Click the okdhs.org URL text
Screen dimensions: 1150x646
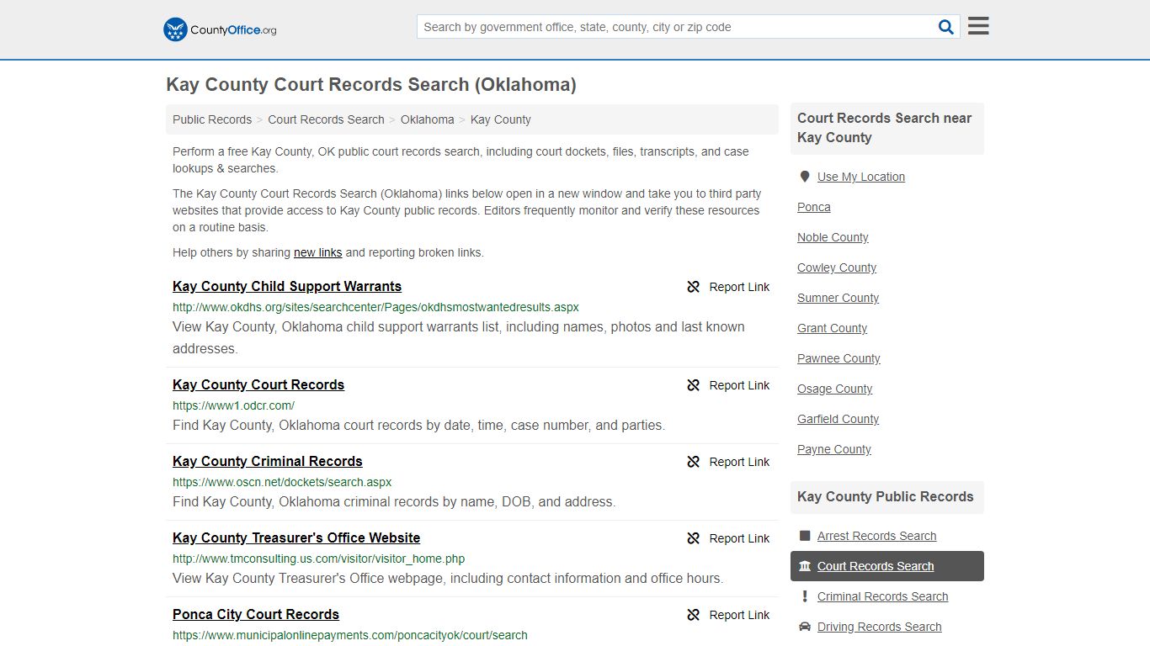point(375,307)
